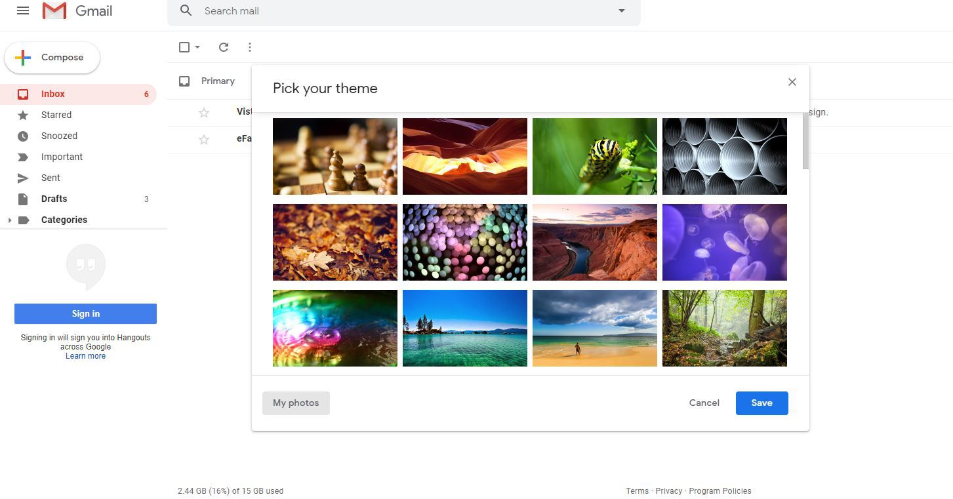Select all conversations with the checkbox

click(183, 47)
